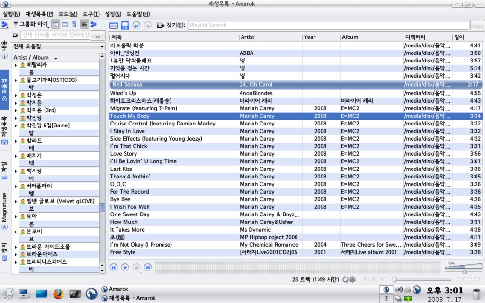Open the 도움말(H) menu

[x=138, y=14]
